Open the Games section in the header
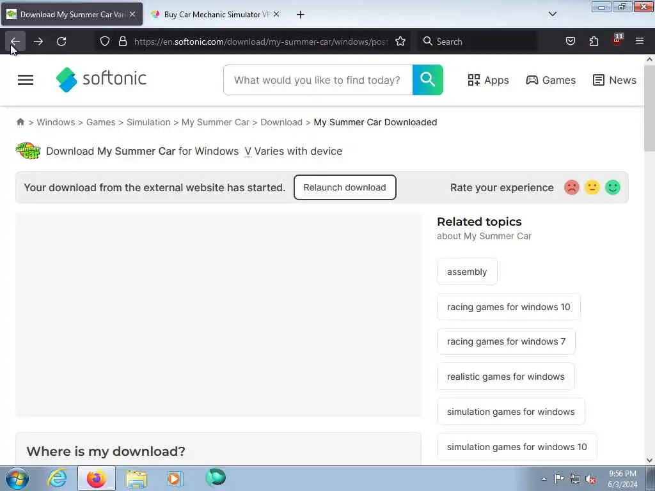Viewport: 655px width, 491px height. click(551, 80)
